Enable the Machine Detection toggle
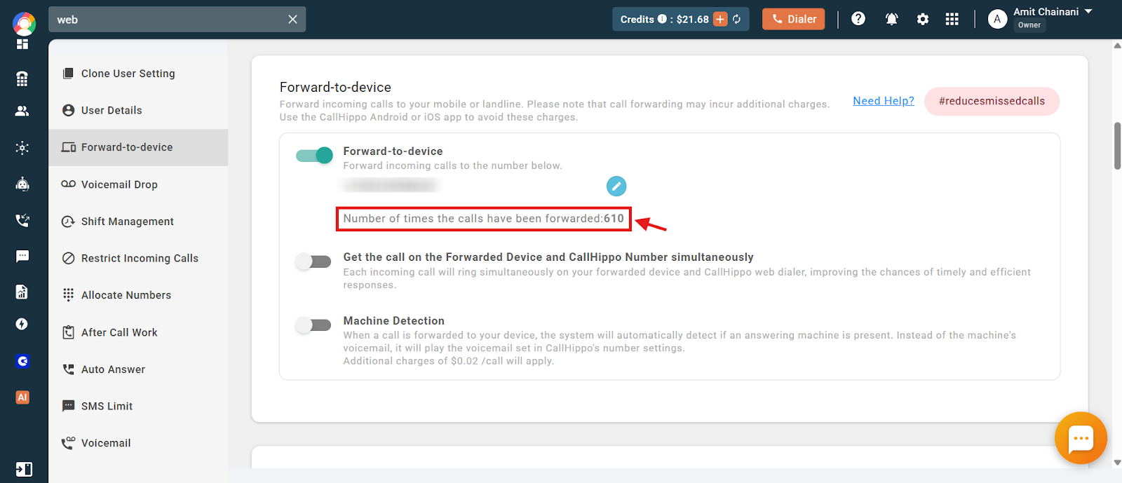This screenshot has width=1122, height=483. coord(313,325)
